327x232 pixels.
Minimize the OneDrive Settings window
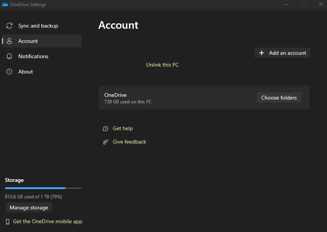(286, 4)
